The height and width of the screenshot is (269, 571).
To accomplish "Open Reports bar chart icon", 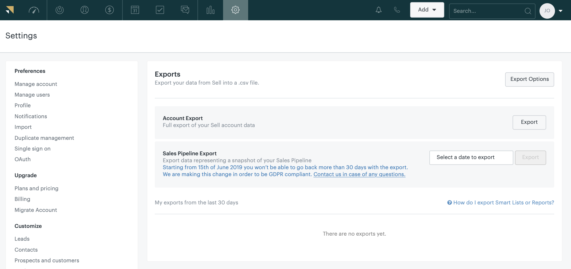I will point(210,10).
